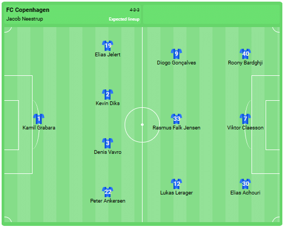Open Rasmus Falk Jensen's number 33 shirt

coord(176,119)
